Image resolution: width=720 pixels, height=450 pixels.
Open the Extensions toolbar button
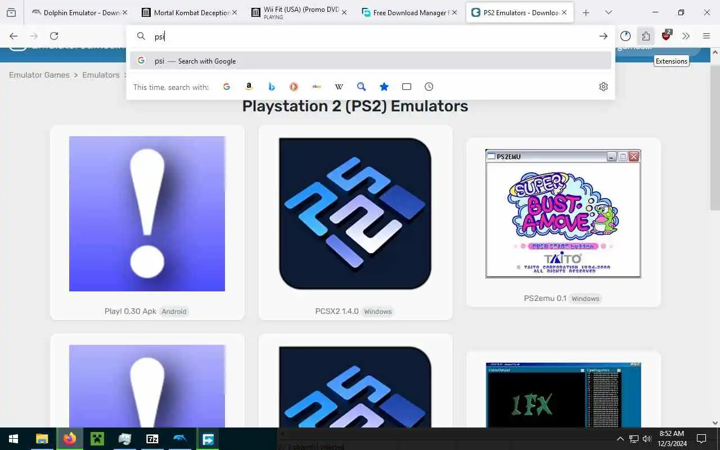click(646, 36)
